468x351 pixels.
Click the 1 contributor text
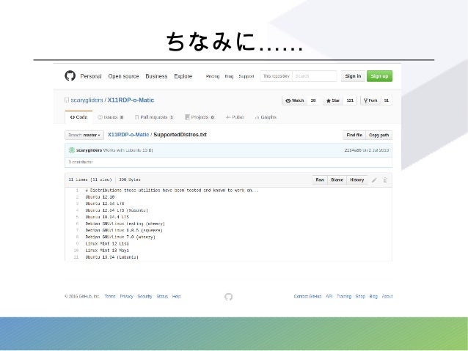(81, 162)
